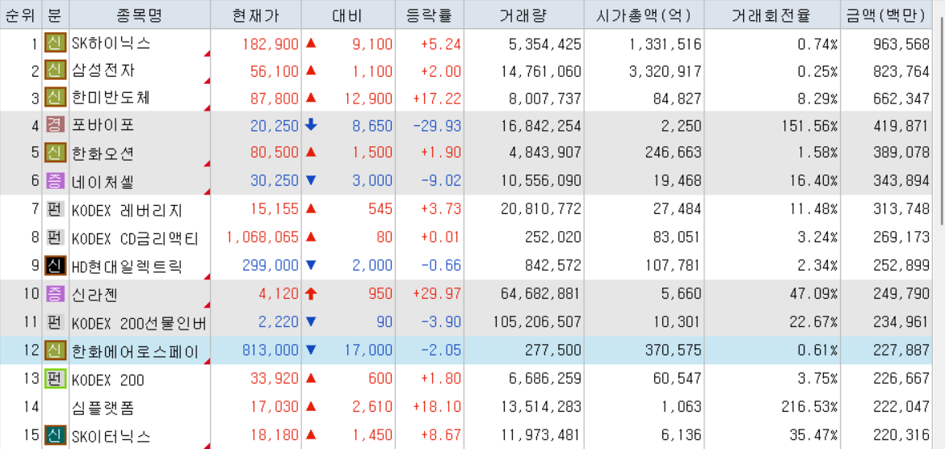Click the 813,000 current price cell
Viewport: 945px width, 449px height.
point(271,350)
